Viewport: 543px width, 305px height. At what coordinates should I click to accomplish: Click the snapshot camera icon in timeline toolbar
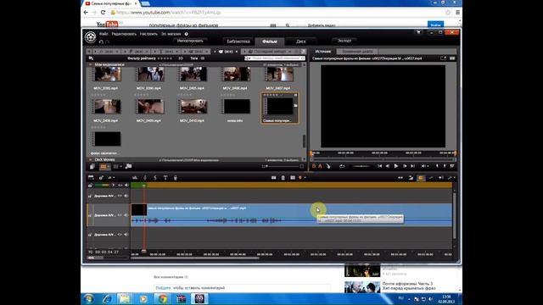[293, 178]
